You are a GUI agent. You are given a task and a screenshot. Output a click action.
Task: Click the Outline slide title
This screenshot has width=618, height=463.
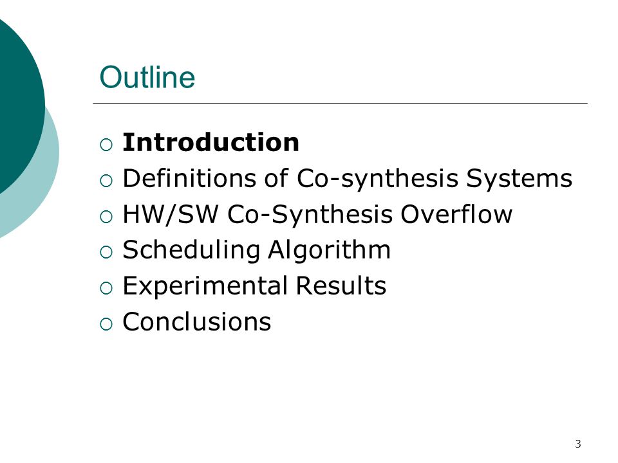point(147,77)
